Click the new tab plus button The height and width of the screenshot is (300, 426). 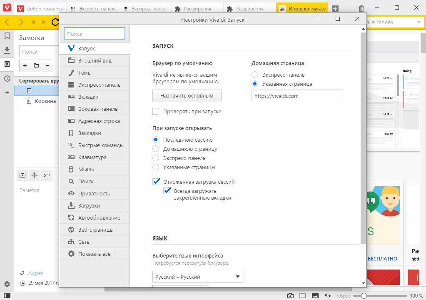335,9
